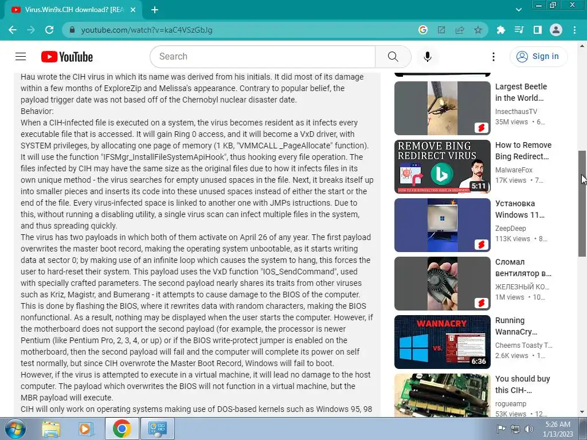The image size is (587, 440).
Task: Reload the current page
Action: (49, 30)
